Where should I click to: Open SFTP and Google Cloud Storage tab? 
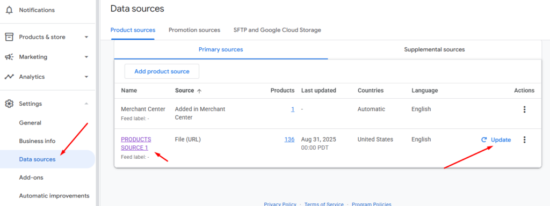coord(277,30)
